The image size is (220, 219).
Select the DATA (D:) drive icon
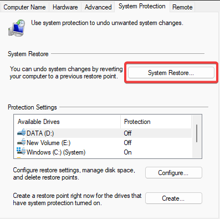[22, 133]
